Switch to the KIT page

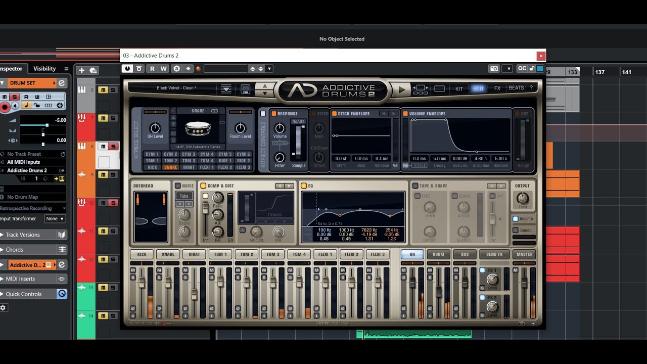[459, 88]
